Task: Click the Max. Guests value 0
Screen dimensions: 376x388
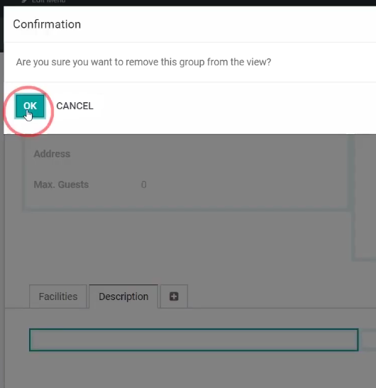Action: [x=143, y=185]
